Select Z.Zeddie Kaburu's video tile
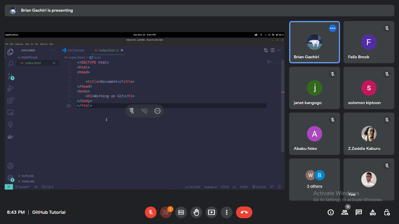Screen dimensions: 399x224 pyautogui.click(x=369, y=134)
